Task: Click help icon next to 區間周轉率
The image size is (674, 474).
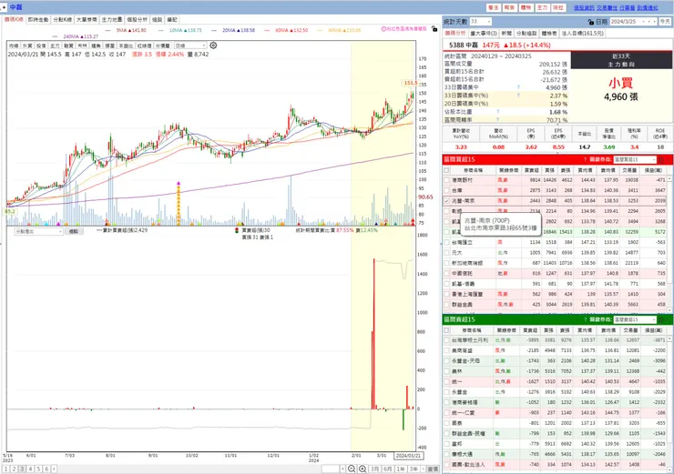Action: click(x=498, y=120)
